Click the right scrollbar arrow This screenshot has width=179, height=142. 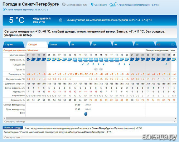(175, 118)
